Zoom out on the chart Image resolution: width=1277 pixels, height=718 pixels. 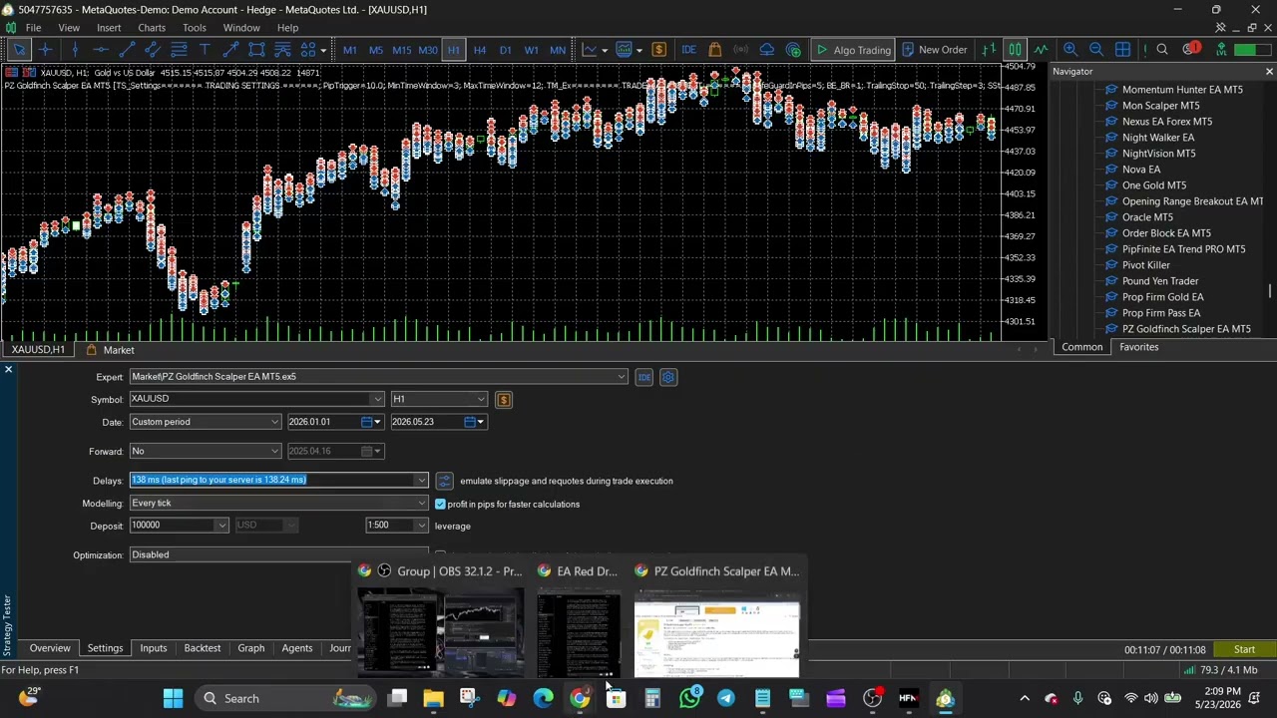pos(1095,50)
